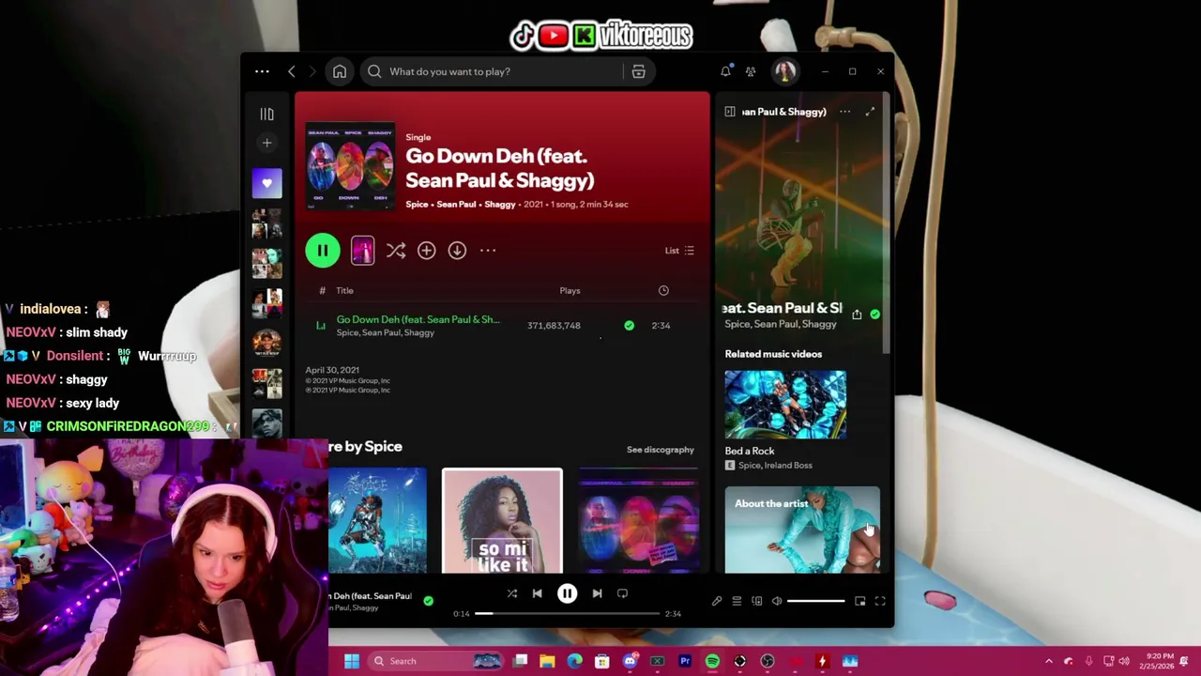Open Connect to a device
This screenshot has width=1201, height=676.
coord(757,601)
